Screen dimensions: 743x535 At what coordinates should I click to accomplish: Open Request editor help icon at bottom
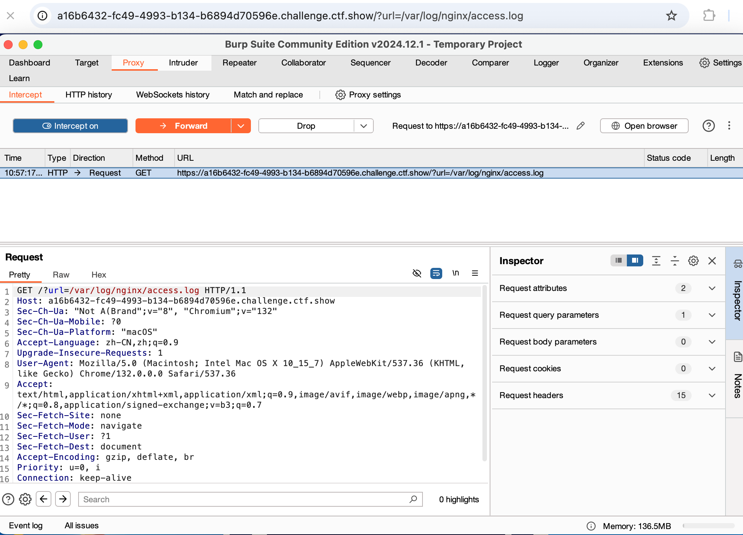tap(8, 499)
